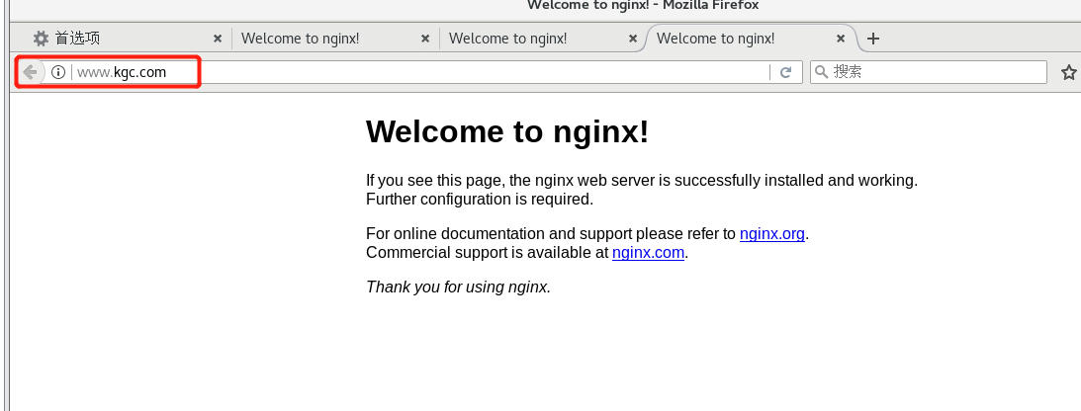Select the active Welcome to nginx! tab

[751, 39]
